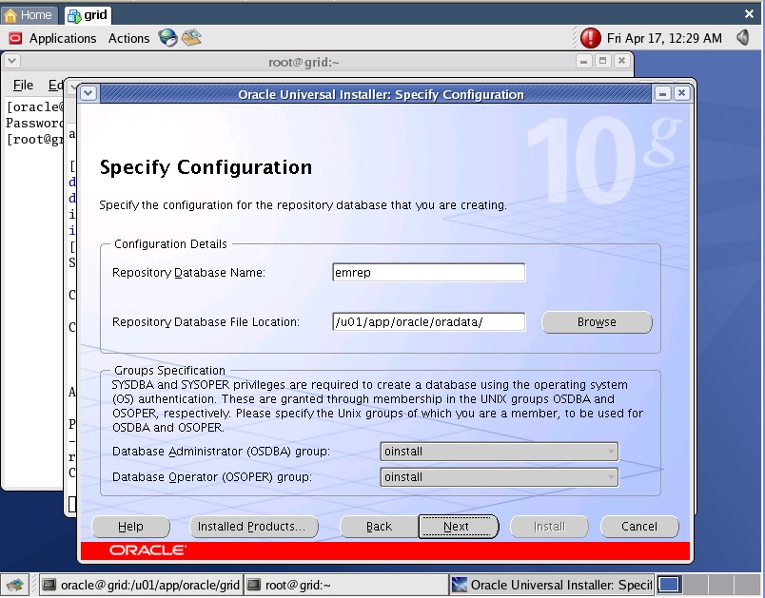
Task: Click the Repository Database Name field
Action: tap(428, 273)
